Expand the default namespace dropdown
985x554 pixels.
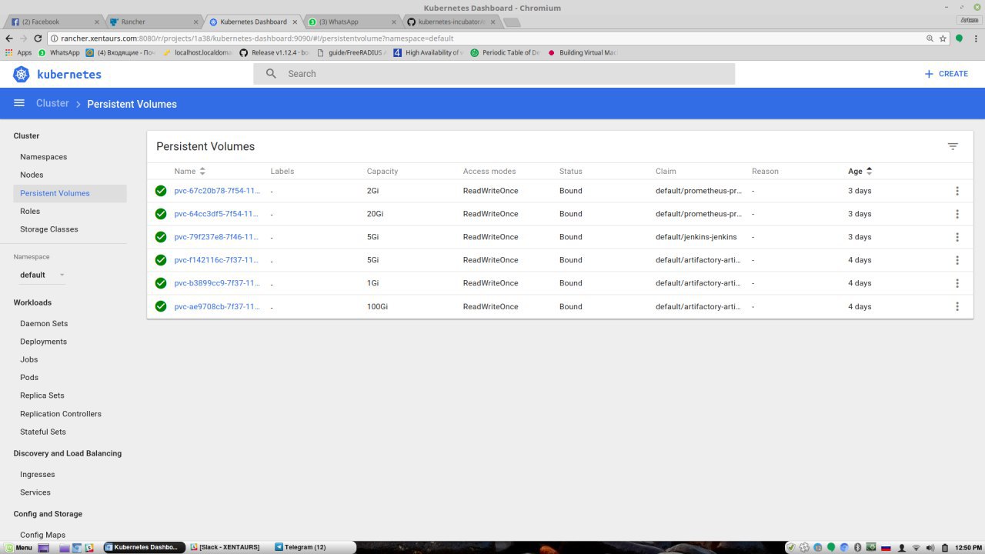click(42, 275)
